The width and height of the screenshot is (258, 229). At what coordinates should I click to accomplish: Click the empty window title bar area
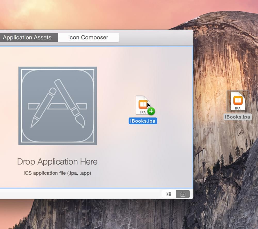coord(155,38)
